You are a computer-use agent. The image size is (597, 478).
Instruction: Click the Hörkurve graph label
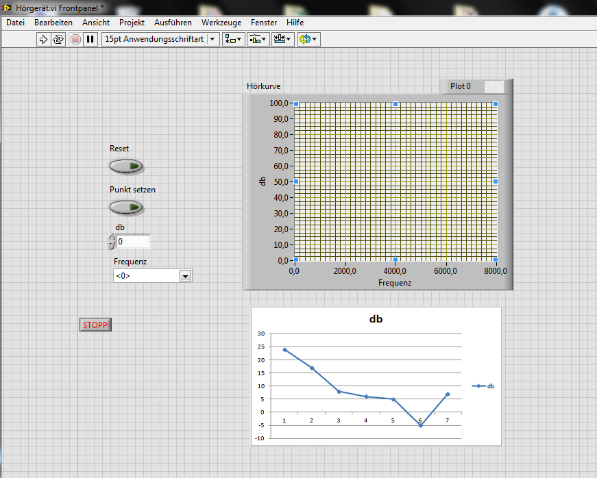click(x=263, y=86)
